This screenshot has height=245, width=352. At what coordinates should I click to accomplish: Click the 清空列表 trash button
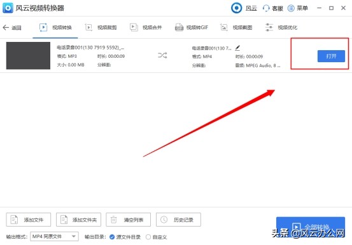129,220
